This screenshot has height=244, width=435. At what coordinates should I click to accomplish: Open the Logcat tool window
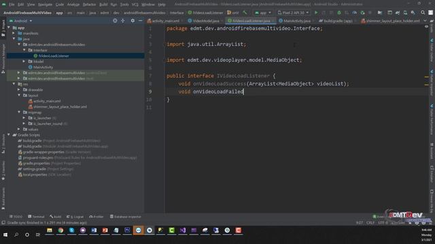(x=75, y=217)
